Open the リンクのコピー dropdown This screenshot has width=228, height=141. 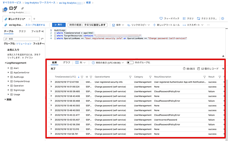pyautogui.click(x=139, y=25)
